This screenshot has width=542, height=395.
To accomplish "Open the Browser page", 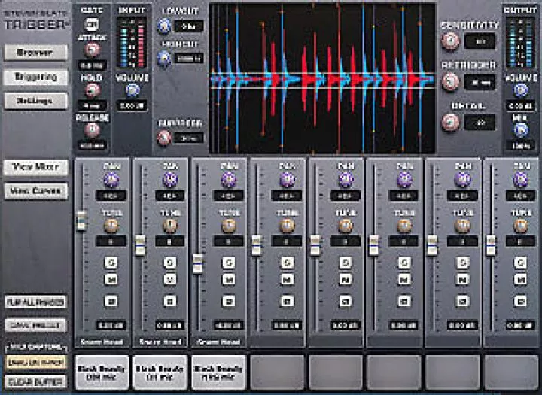I will click(35, 53).
